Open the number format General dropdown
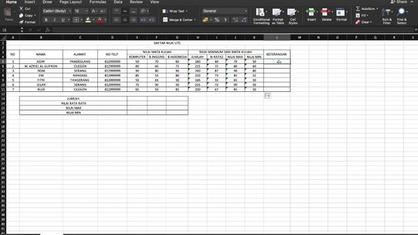 [x=246, y=11]
